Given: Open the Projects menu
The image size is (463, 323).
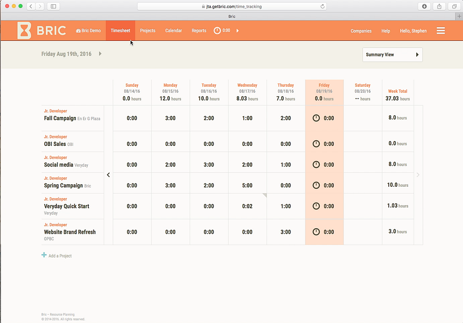Looking at the screenshot, I should click(148, 31).
